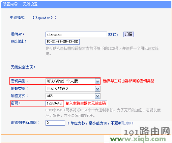Image resolution: width=172 pixels, height=143 pixels.
Task: Click the 191路由网 logo
Action: tap(147, 132)
